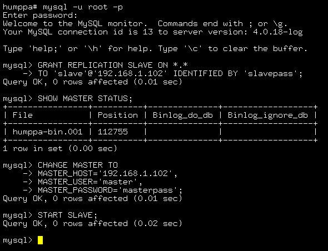Image resolution: width=328 pixels, height=251 pixels.
Task: Click the 'CHANGE MASTER TO' command line
Action: coord(78,165)
